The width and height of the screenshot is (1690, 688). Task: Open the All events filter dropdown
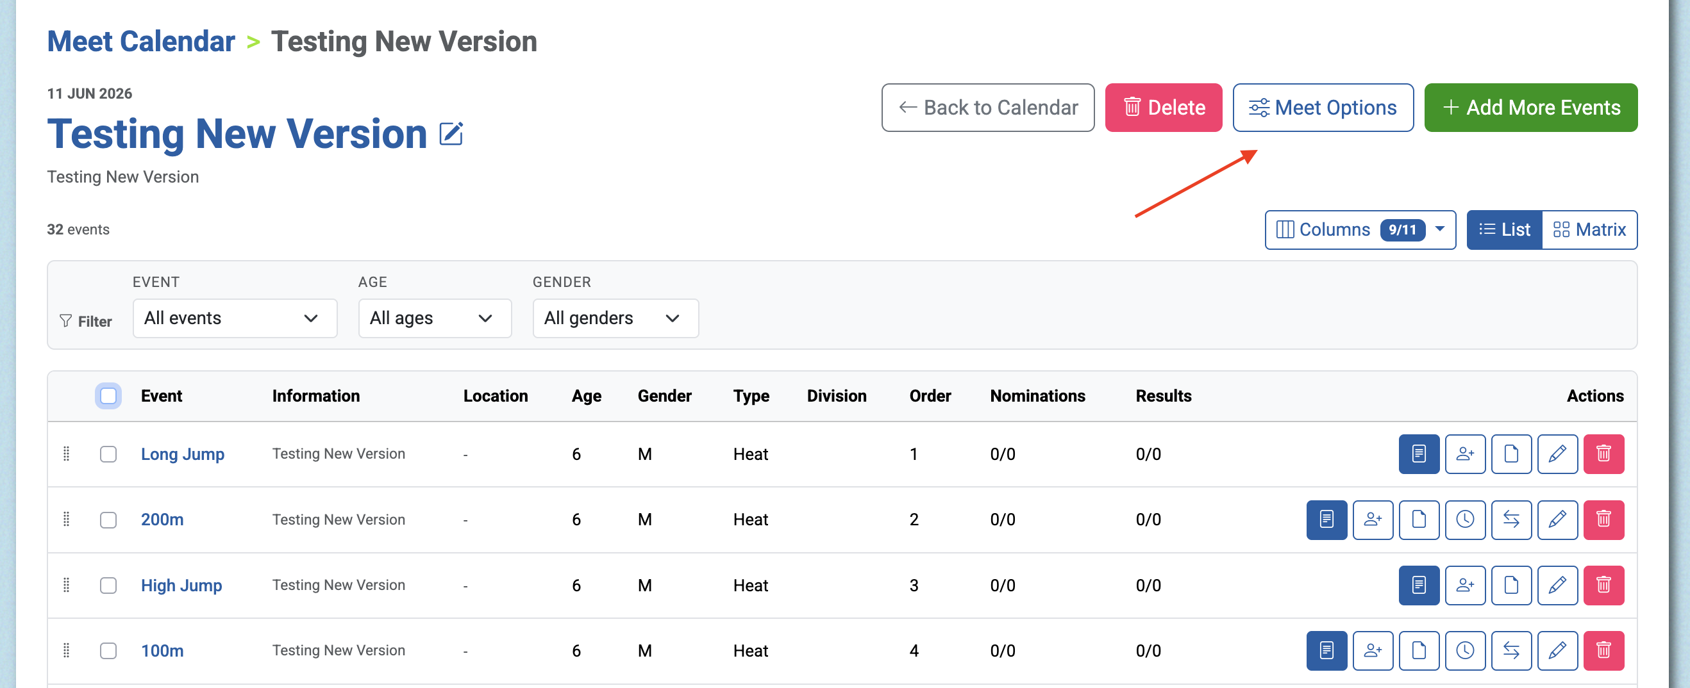click(235, 318)
